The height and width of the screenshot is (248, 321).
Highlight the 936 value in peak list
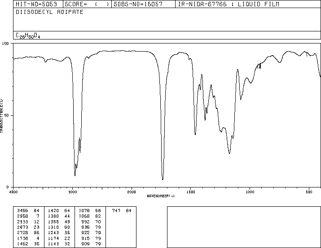(85, 227)
